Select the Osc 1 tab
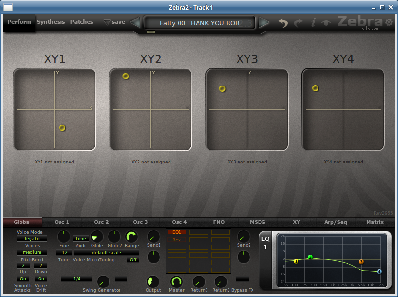This screenshot has height=297, width=398. click(x=62, y=222)
